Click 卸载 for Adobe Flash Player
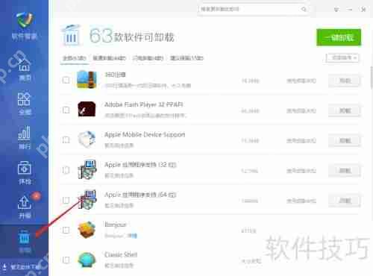373x276 pixels. pos(345,110)
